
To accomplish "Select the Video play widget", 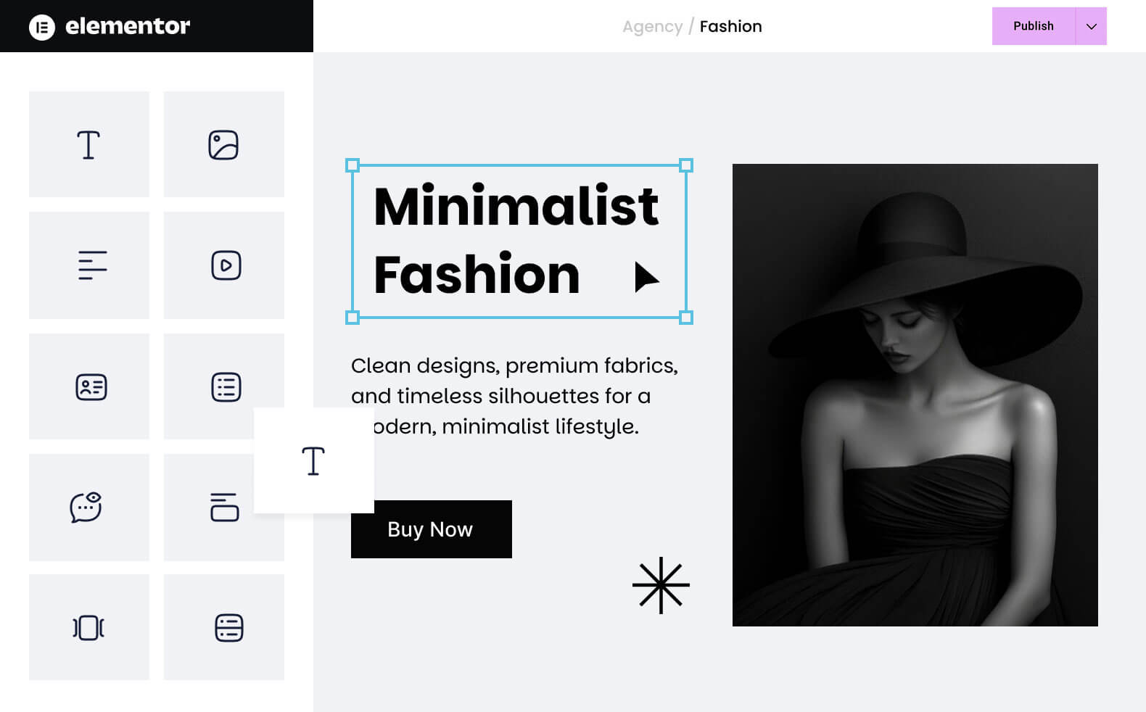I will click(x=224, y=265).
